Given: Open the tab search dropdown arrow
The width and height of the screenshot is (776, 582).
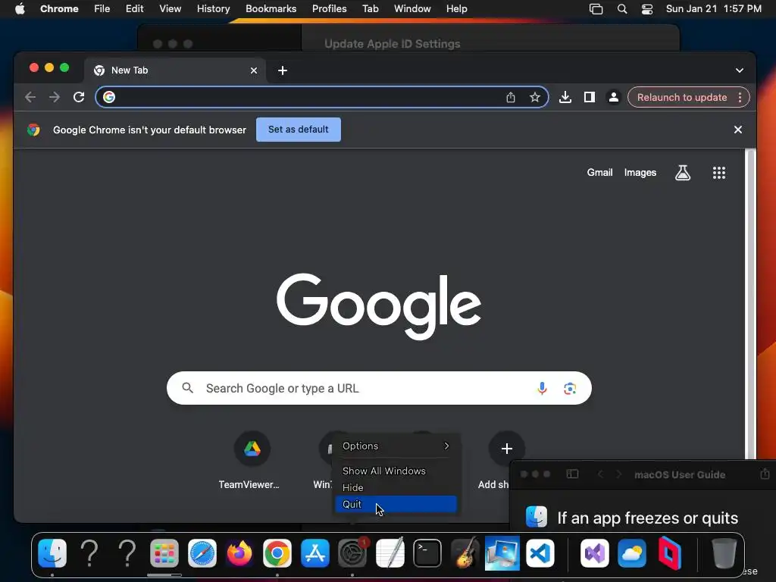Looking at the screenshot, I should coord(740,70).
